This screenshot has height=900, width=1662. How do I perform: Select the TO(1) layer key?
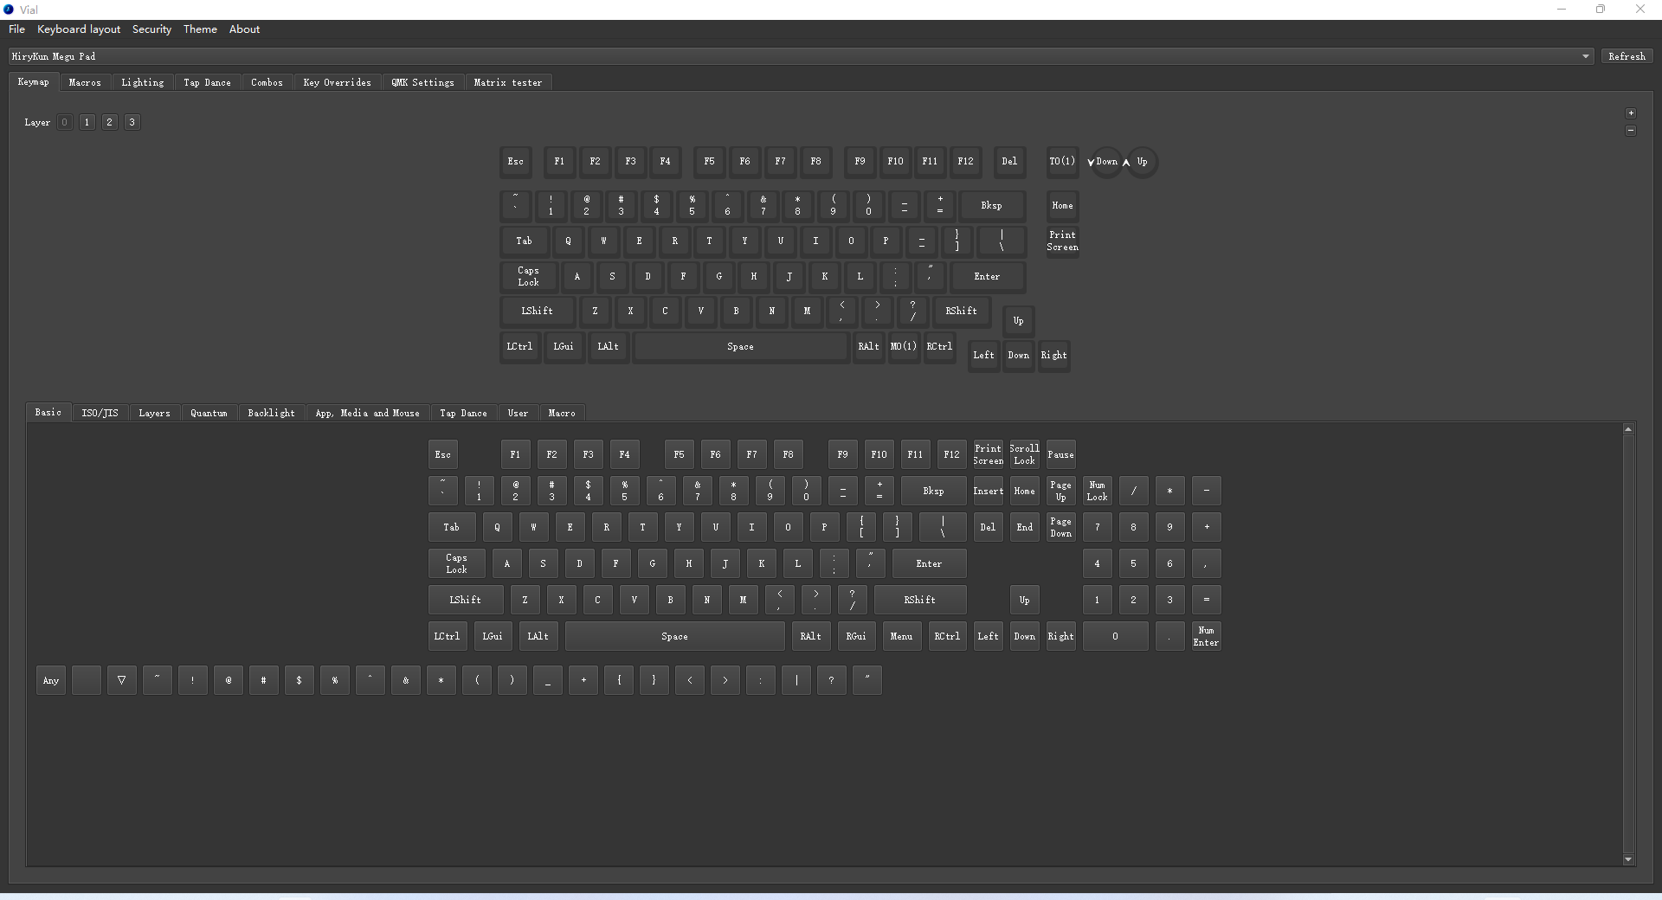[1062, 161]
